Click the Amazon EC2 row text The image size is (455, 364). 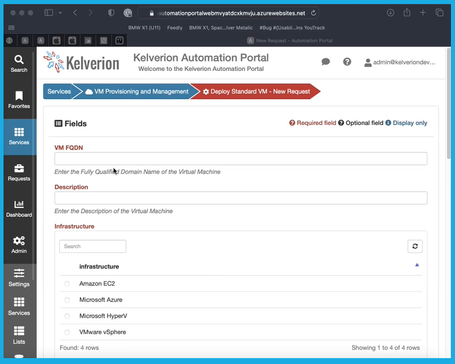tap(97, 284)
